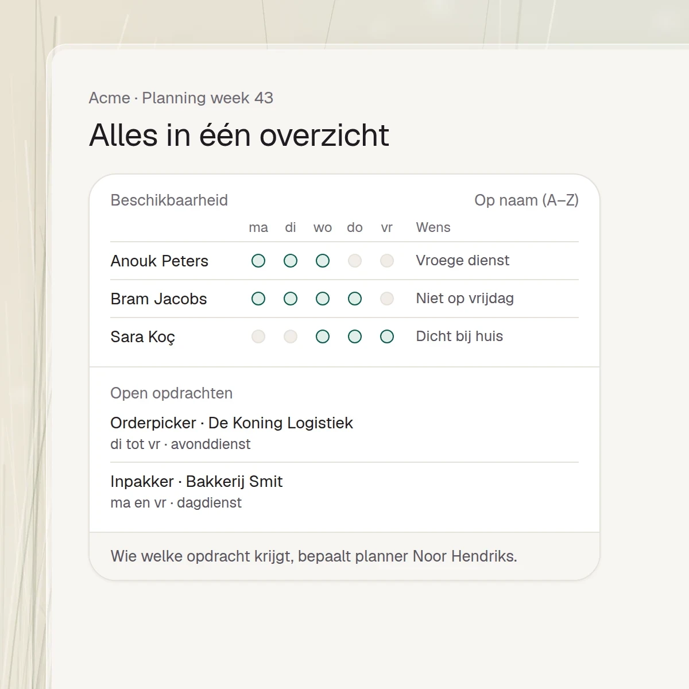This screenshot has width=689, height=689.
Task: Toggle Anouk Peters Wednesday availability dot
Action: click(323, 261)
